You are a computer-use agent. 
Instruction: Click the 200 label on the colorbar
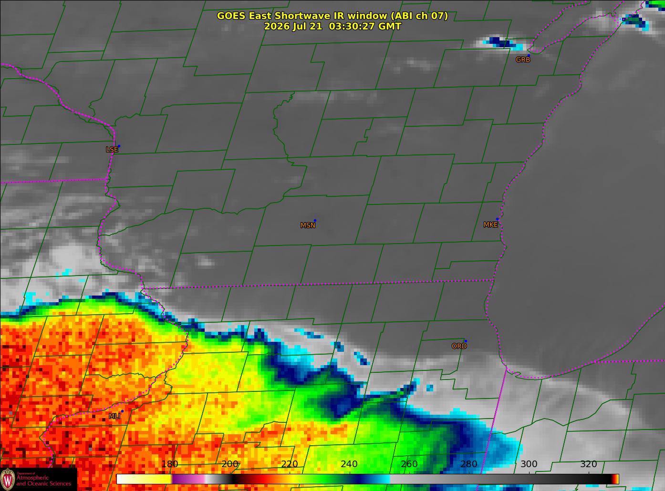pyautogui.click(x=230, y=464)
